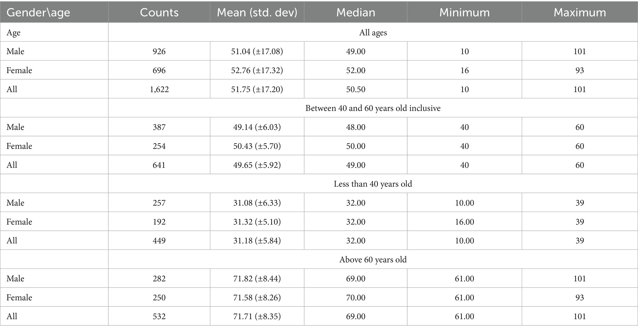Select the Counts column header
The image size is (638, 331).
click(159, 12)
